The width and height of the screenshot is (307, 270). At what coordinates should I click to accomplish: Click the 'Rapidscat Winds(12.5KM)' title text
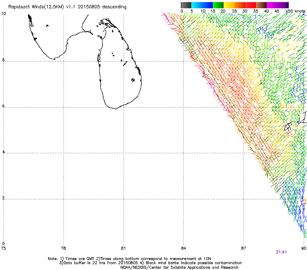tap(36, 7)
